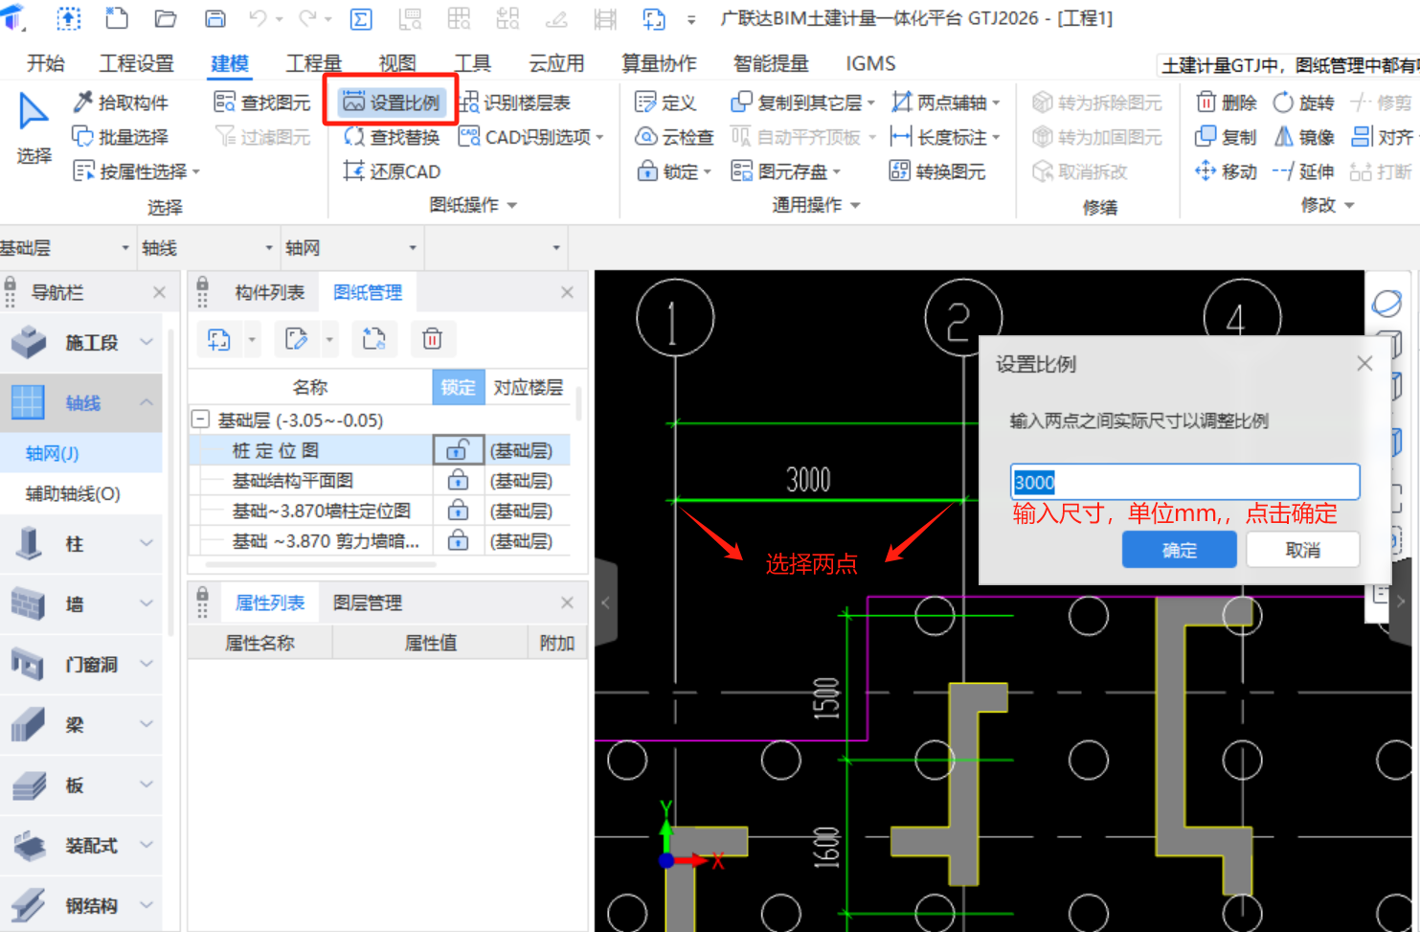Image resolution: width=1420 pixels, height=932 pixels.
Task: Click the 查找图元 tool
Action: [x=262, y=102]
